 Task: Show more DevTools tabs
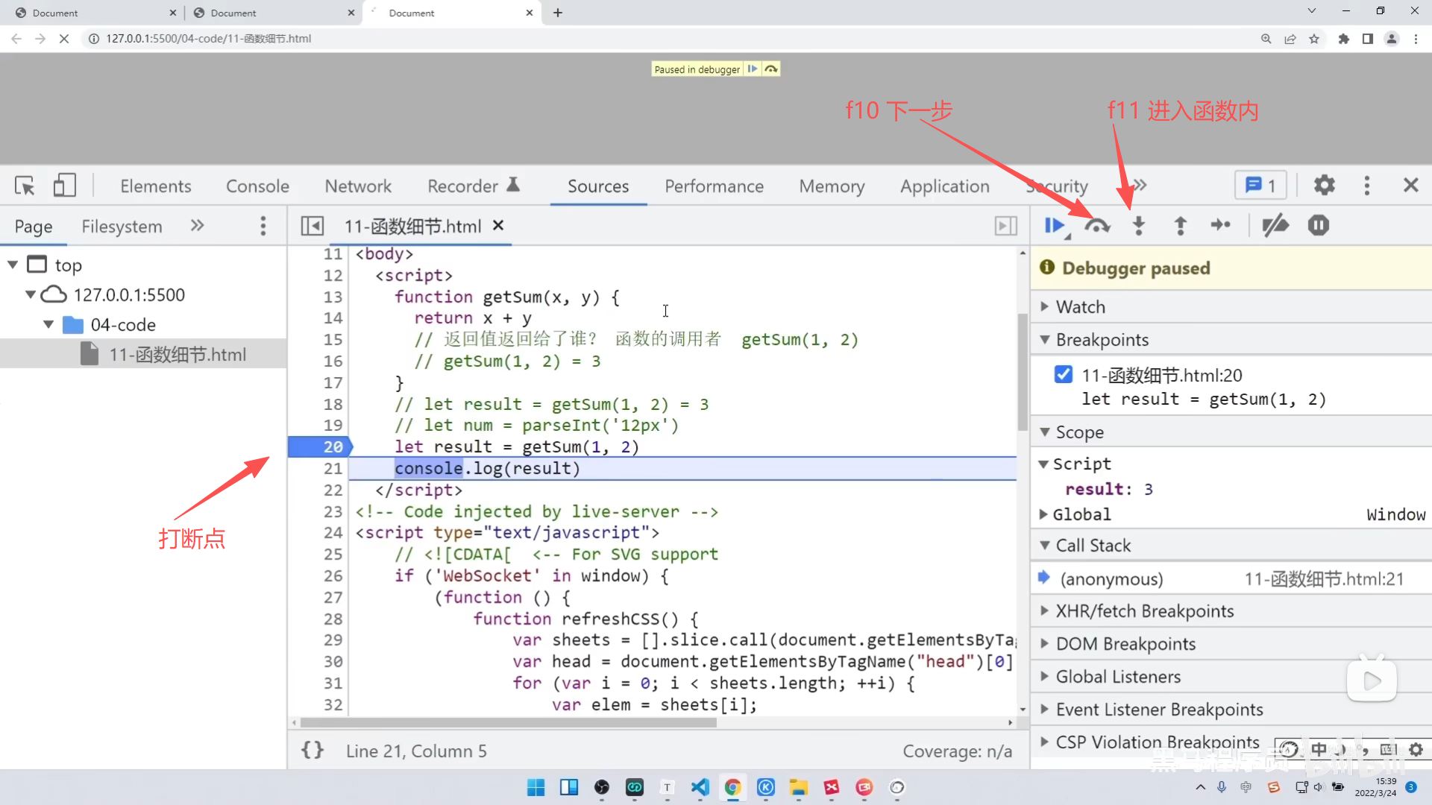pyautogui.click(x=1140, y=185)
